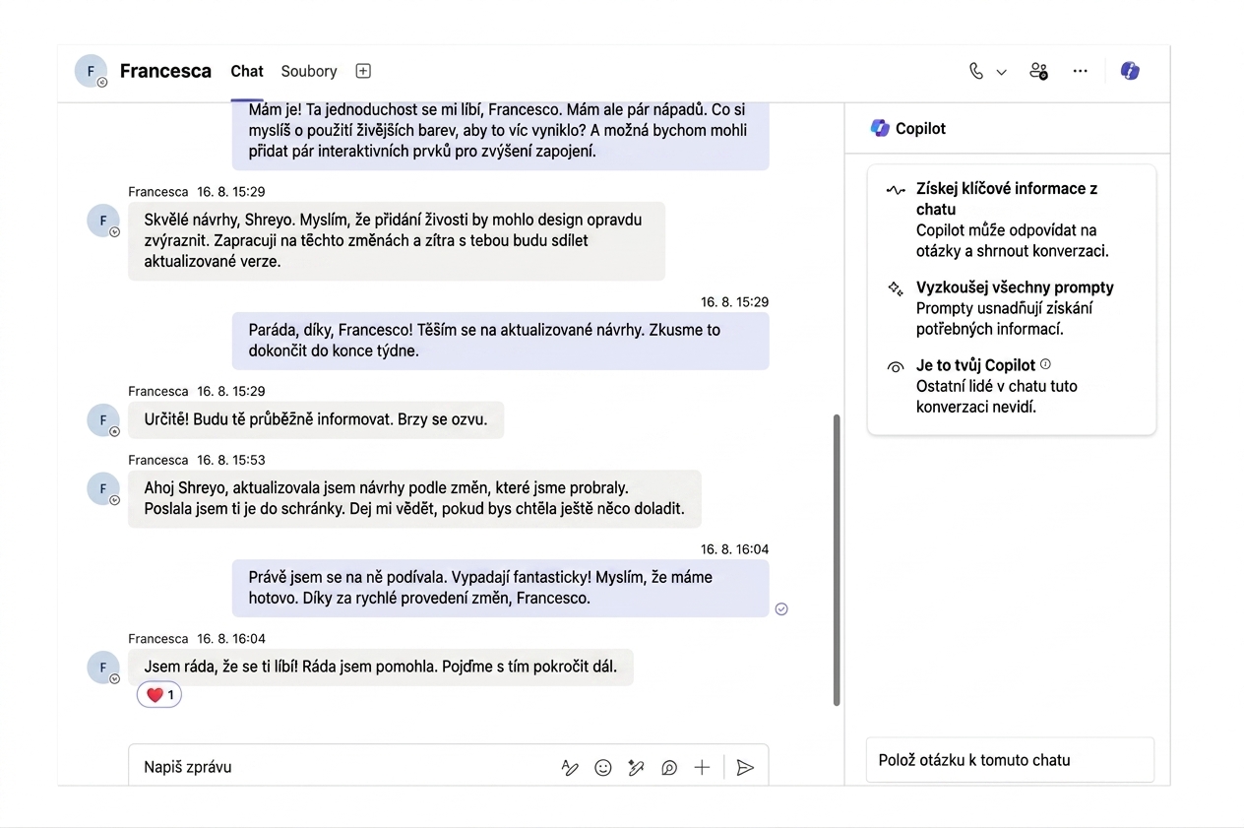The width and height of the screenshot is (1244, 828).
Task: Click the info icon beside Je to tvůj Copilot
Action: pos(1046,364)
